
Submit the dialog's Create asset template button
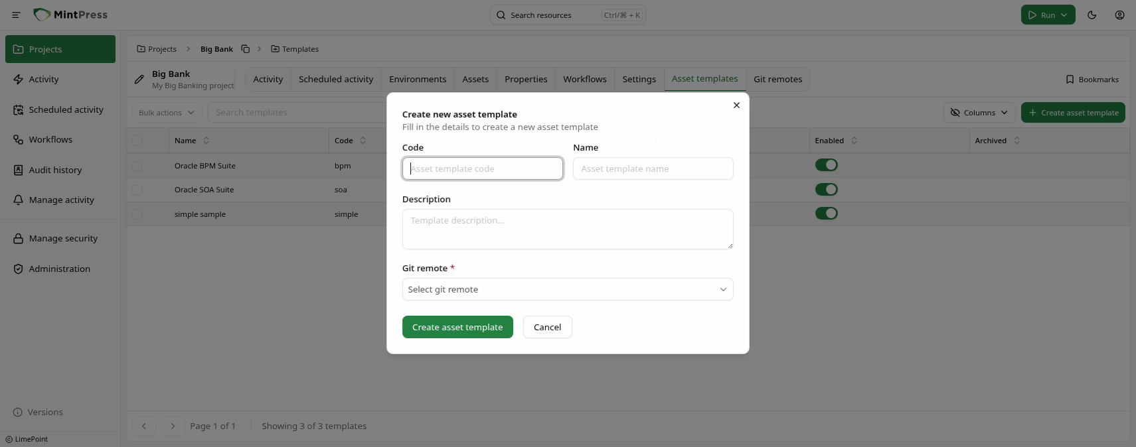(x=457, y=327)
